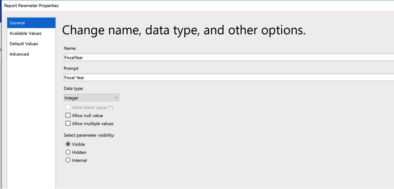
Task: Switch to the Default Values page
Action: [32, 44]
